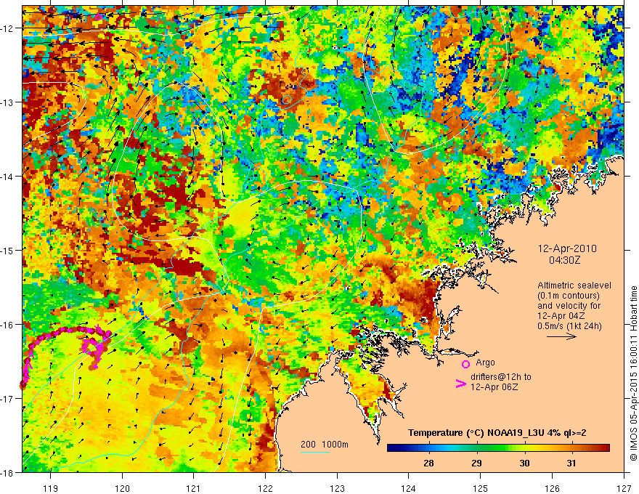Click the latitude -13 axis label
This screenshot has height=494, width=639.
coord(8,102)
